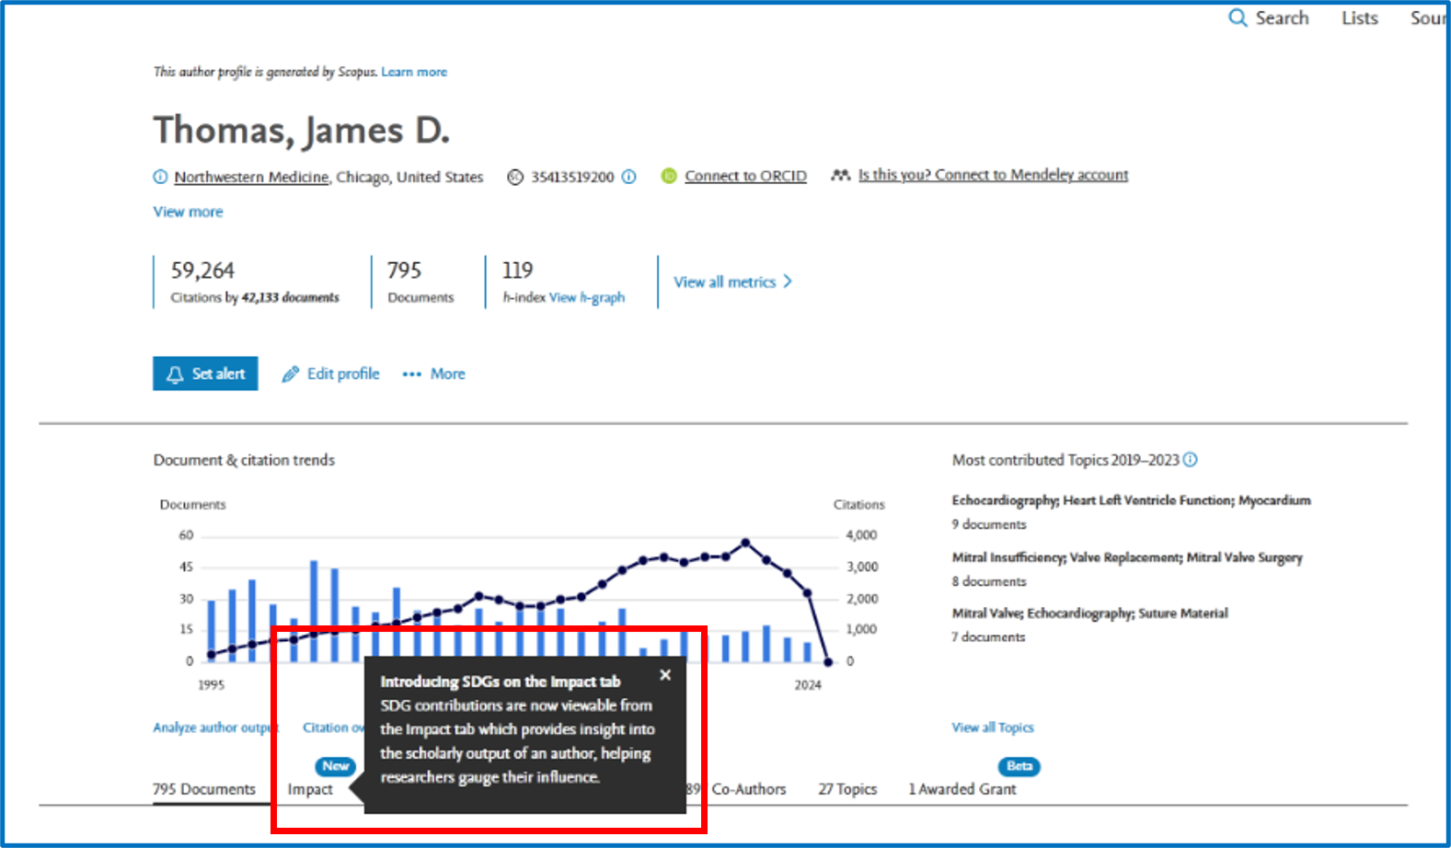
Task: Click the 795 Documents metric count
Action: [x=404, y=270]
